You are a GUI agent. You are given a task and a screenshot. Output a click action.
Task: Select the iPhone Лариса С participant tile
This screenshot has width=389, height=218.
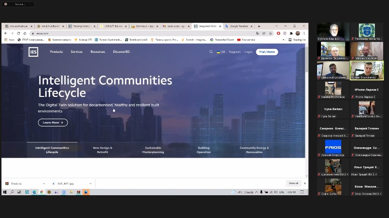(x=367, y=90)
